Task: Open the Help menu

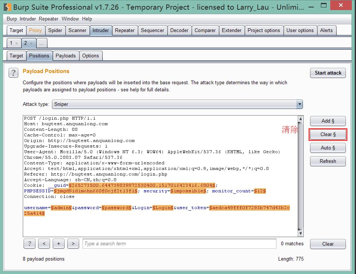Action: tap(87, 19)
